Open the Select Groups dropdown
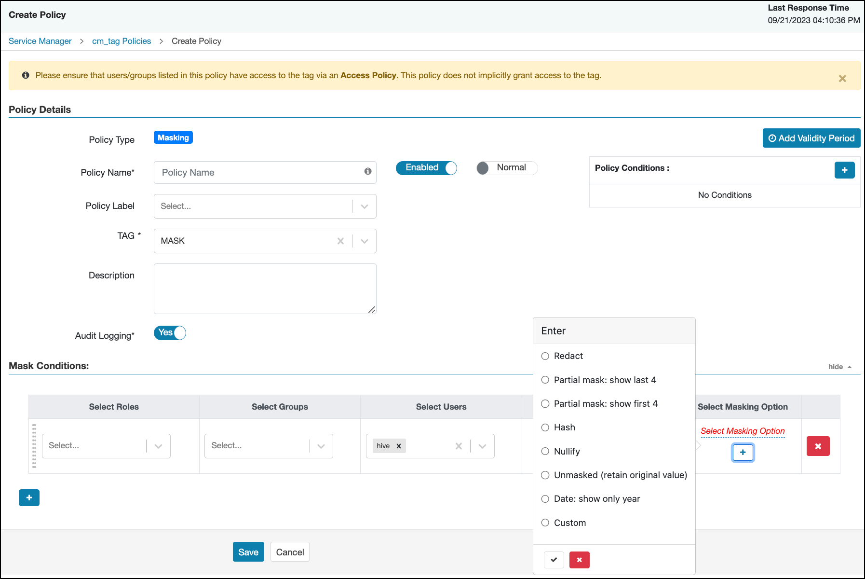865x579 pixels. coord(321,446)
